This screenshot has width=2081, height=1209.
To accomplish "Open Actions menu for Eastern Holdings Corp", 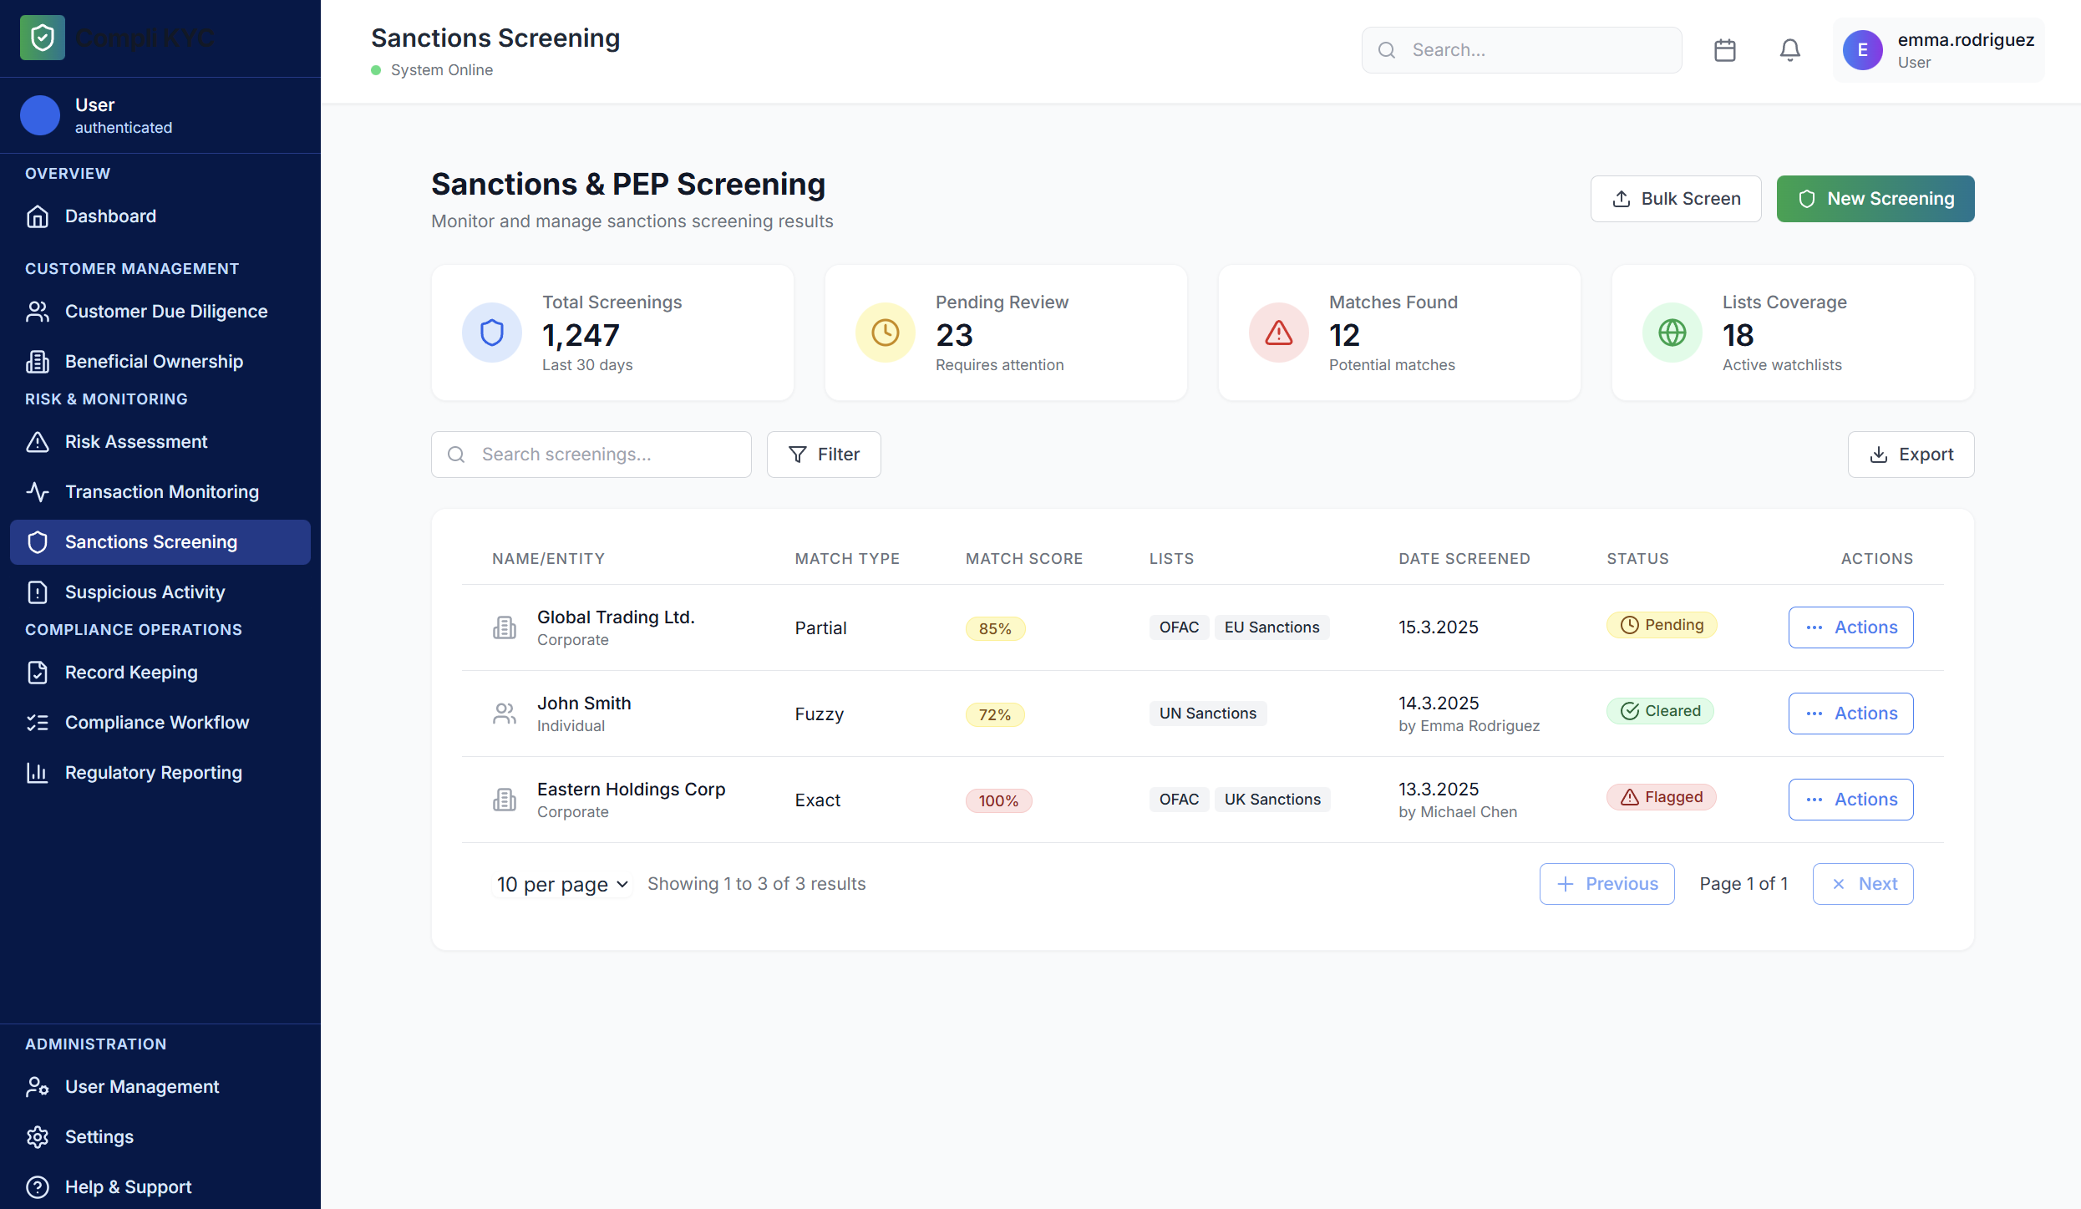I will [x=1850, y=800].
